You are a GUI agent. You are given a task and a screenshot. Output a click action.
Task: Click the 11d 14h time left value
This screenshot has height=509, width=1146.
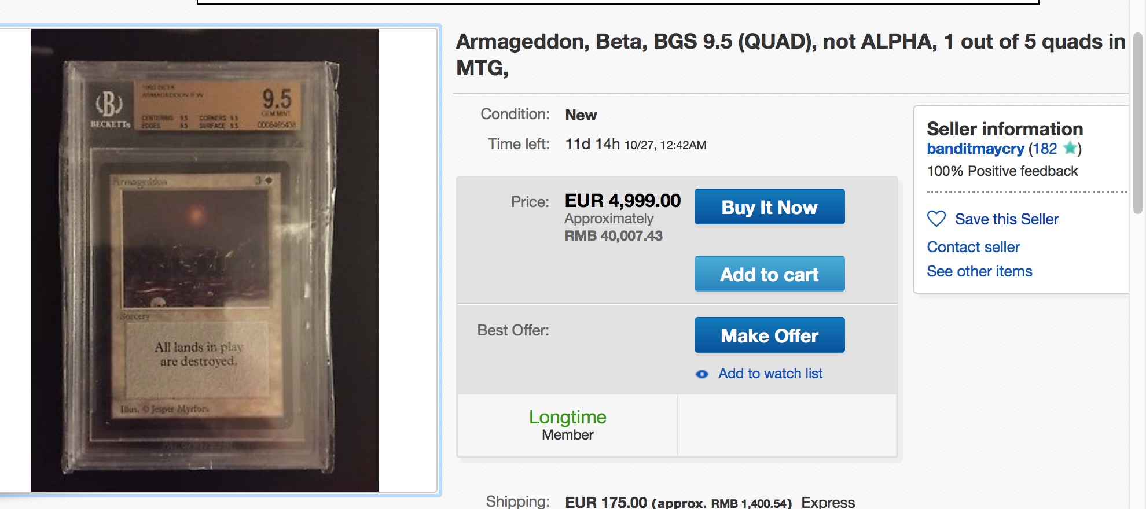click(592, 144)
